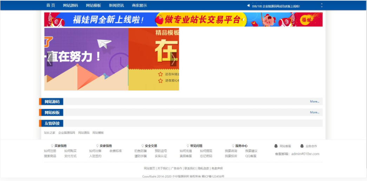
Task: Advance to next carousel slide
Action: 173,60
